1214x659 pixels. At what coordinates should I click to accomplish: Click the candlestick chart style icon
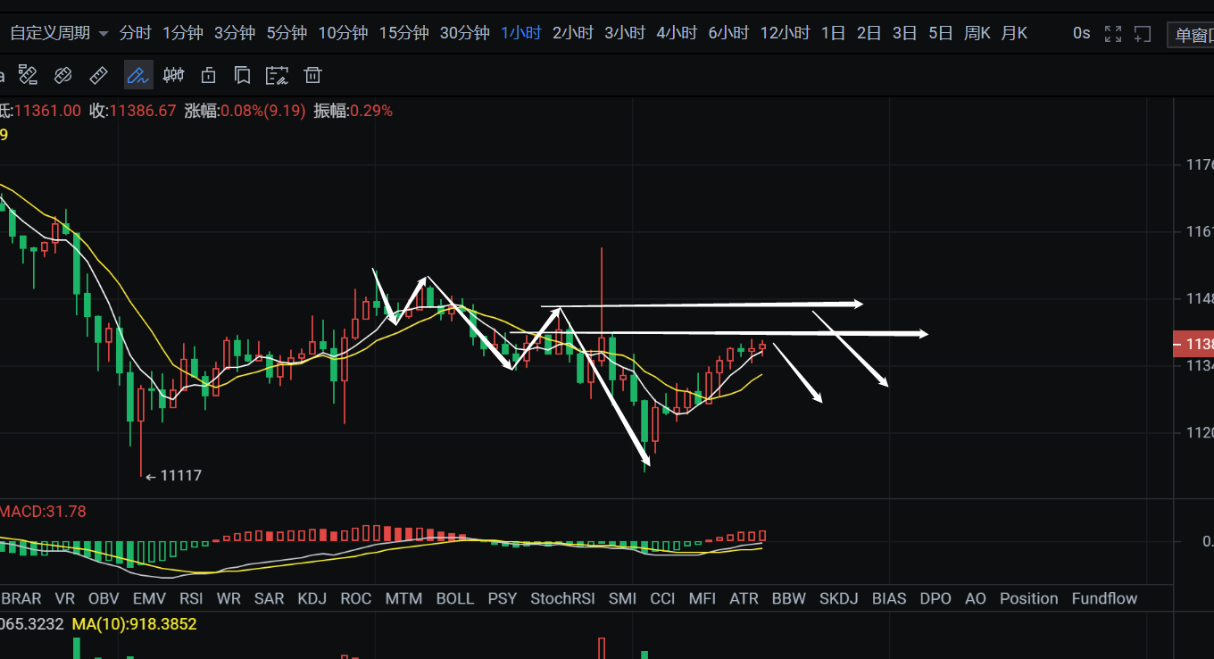(173, 75)
